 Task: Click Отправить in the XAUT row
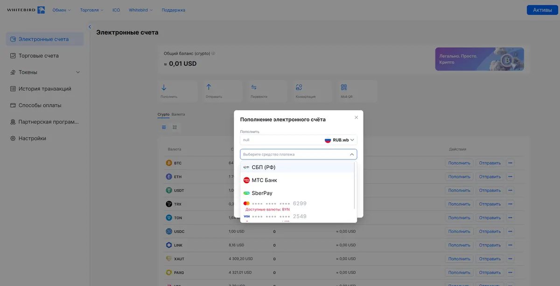(x=490, y=259)
